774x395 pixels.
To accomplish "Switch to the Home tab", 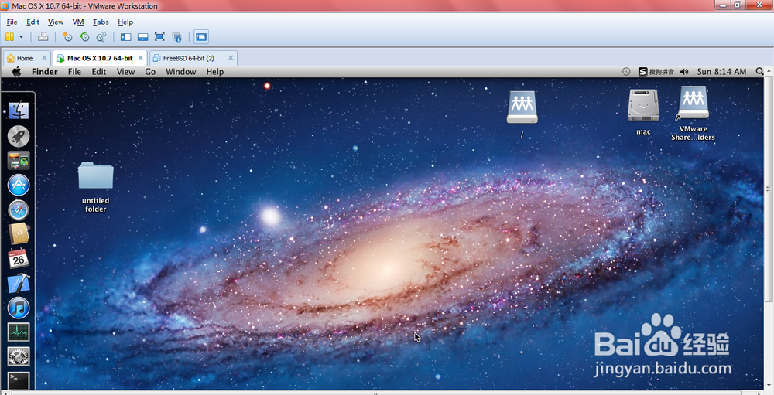I will (x=26, y=58).
